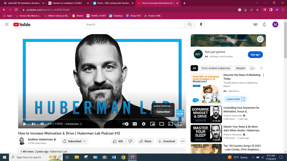Viewport: 287px width, 161px height.
Task: Focus the YouTube search field
Action: [133, 25]
